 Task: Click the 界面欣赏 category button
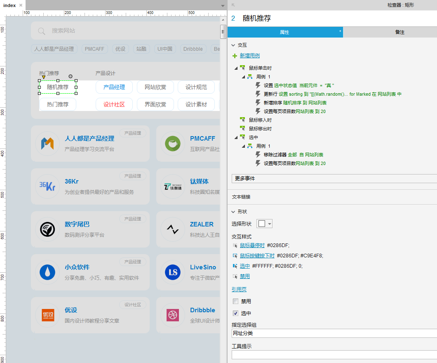(155, 104)
